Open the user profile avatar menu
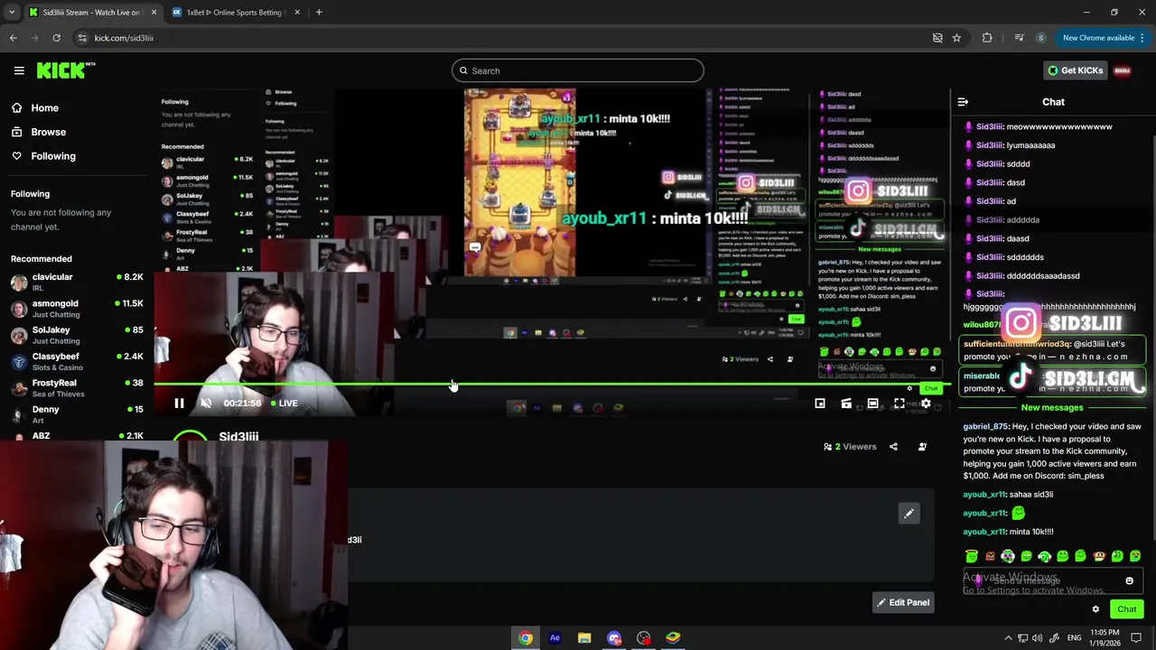The width and height of the screenshot is (1156, 650). click(1123, 70)
